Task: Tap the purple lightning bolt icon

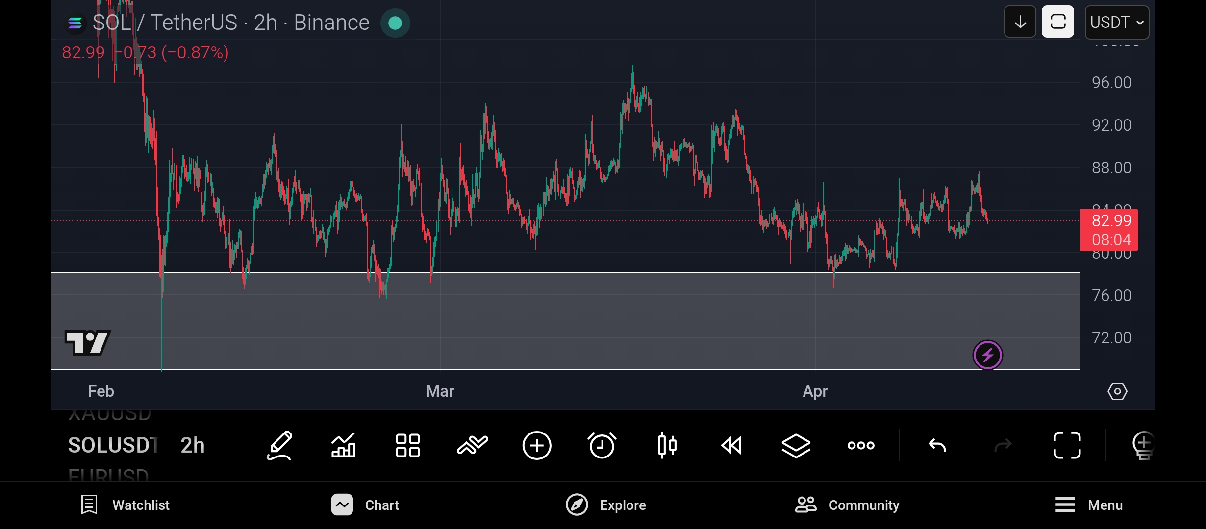Action: coord(988,355)
